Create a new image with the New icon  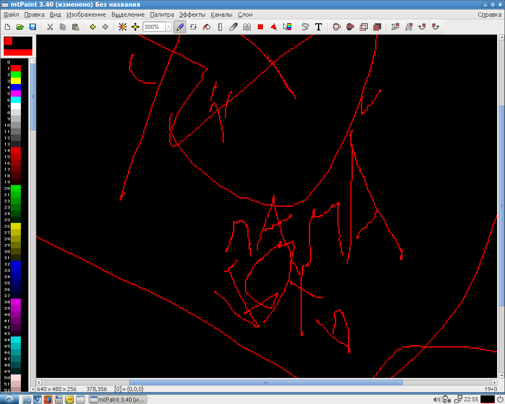(7, 27)
